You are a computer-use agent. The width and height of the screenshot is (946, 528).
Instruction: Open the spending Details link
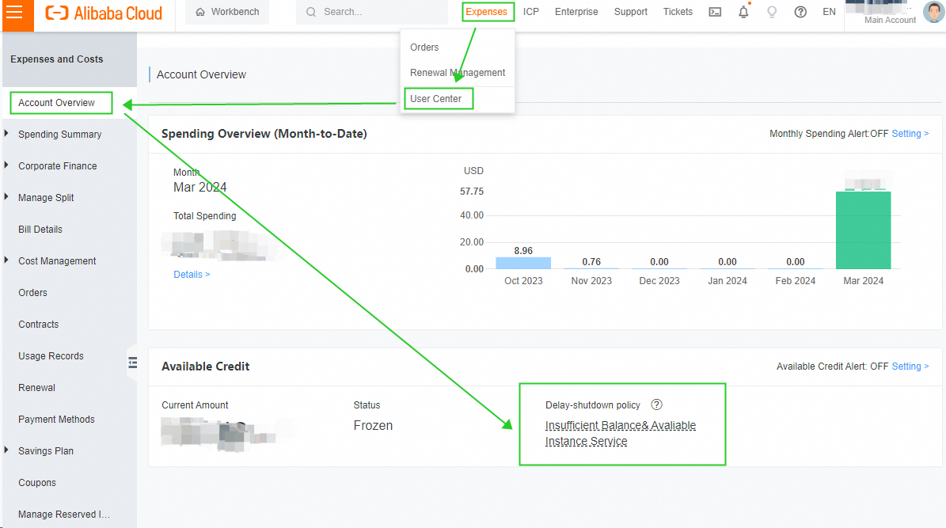[x=192, y=275]
